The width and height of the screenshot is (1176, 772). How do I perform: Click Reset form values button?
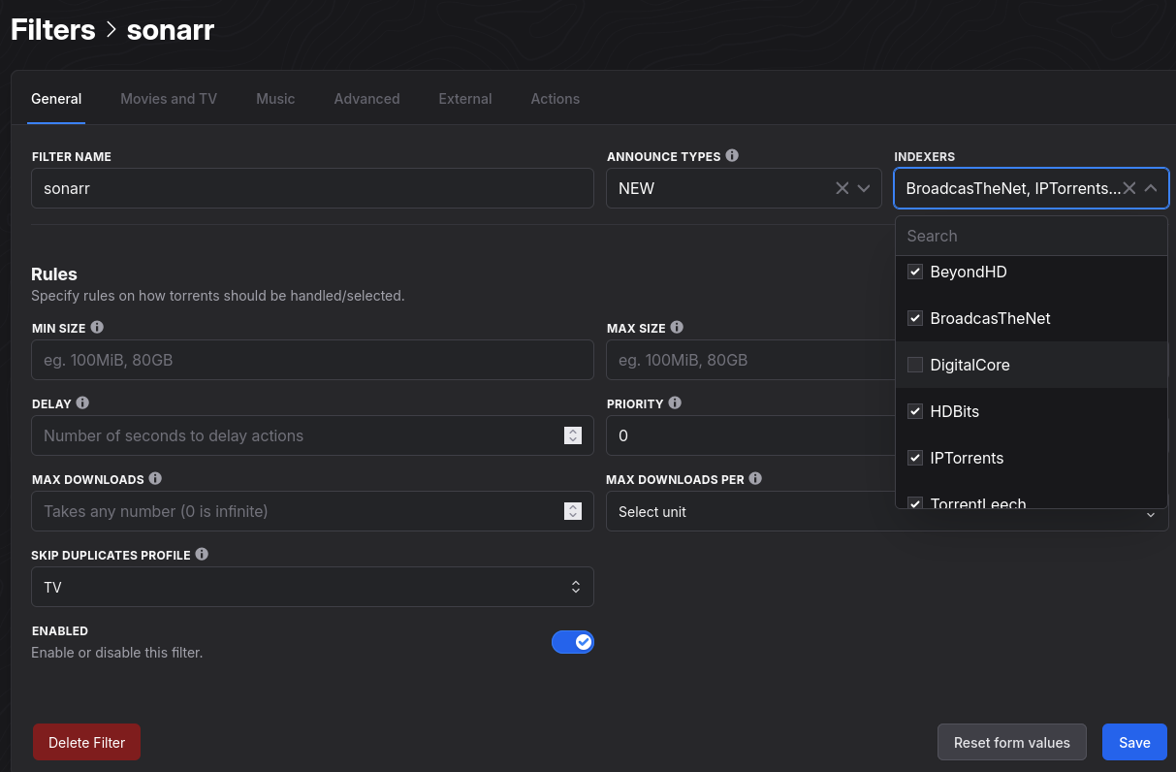1012,742
